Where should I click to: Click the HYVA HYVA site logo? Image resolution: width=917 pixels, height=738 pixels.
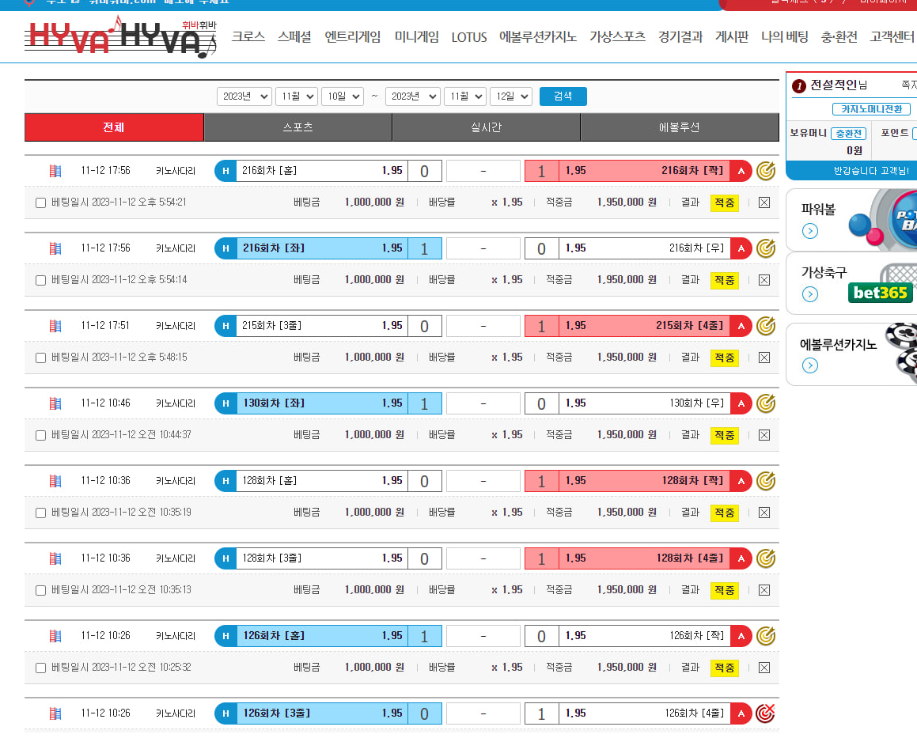(x=119, y=36)
